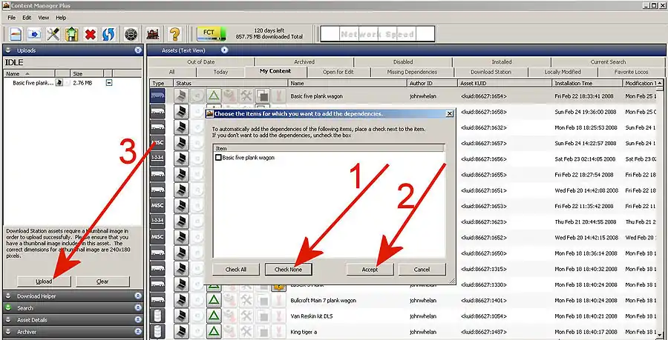Click the red X delete toolbar icon

tap(91, 34)
